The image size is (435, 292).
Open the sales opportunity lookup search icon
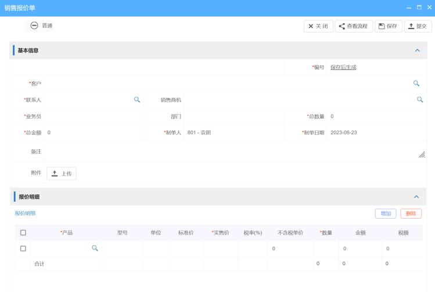[420, 100]
